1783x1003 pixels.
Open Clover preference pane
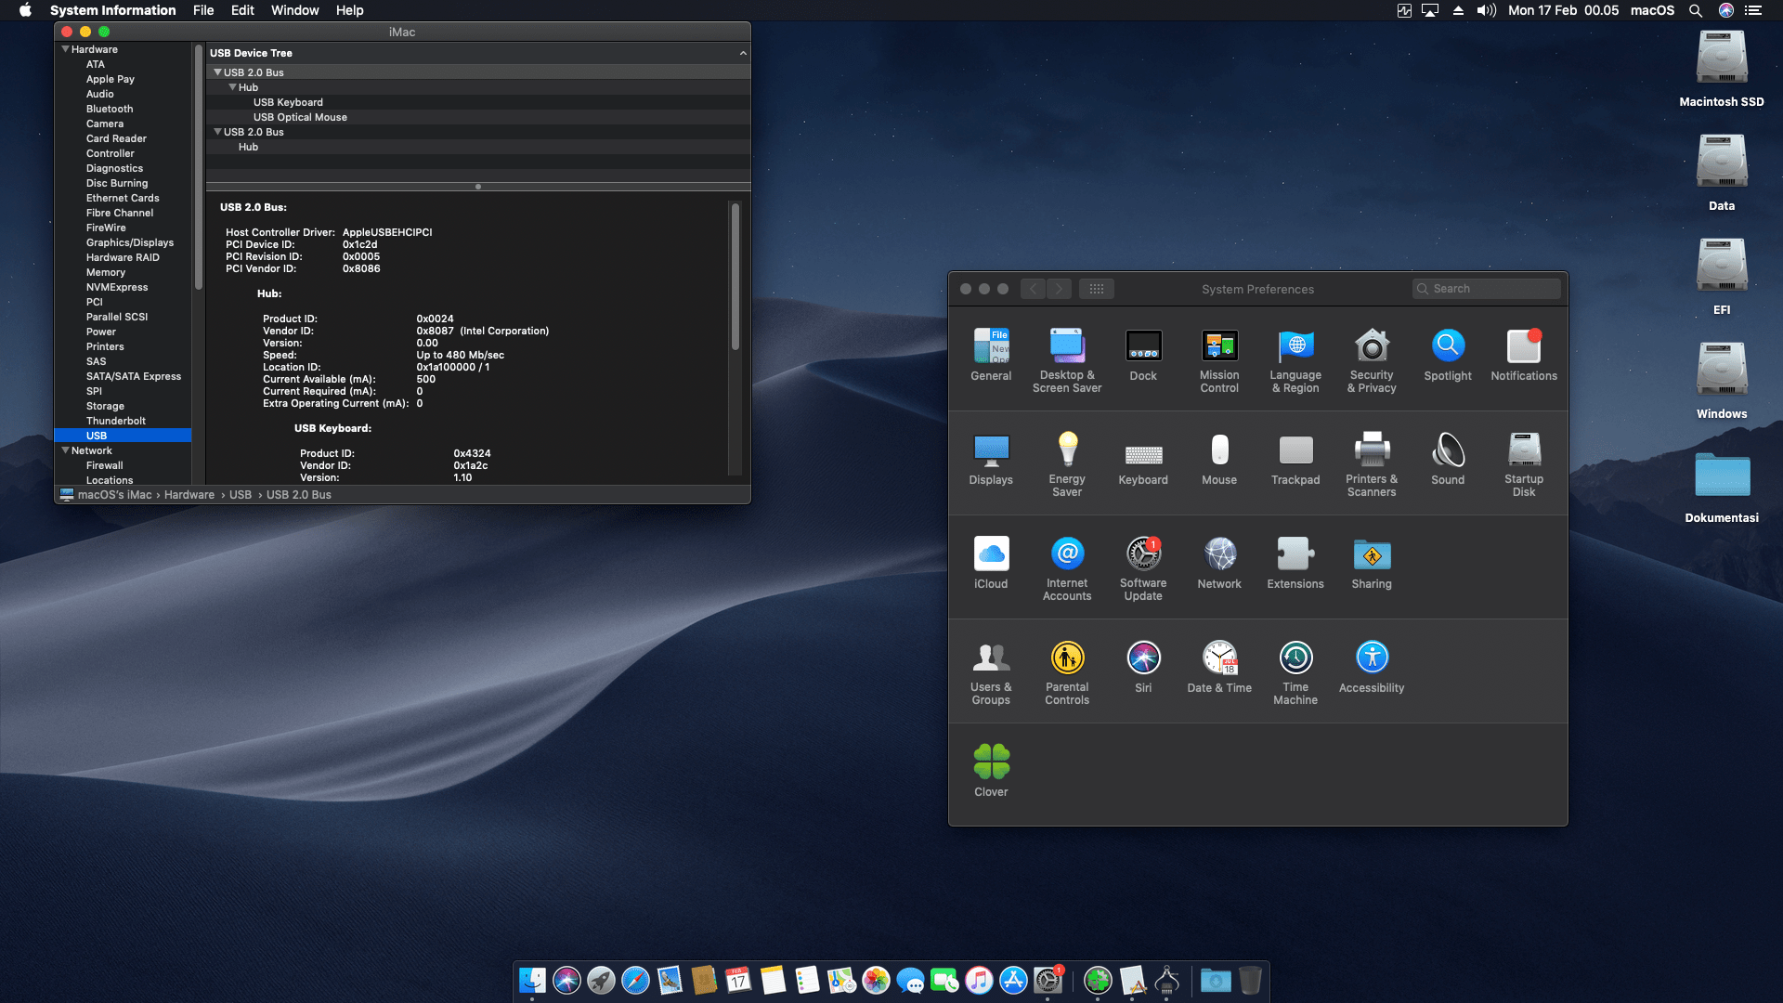(991, 771)
